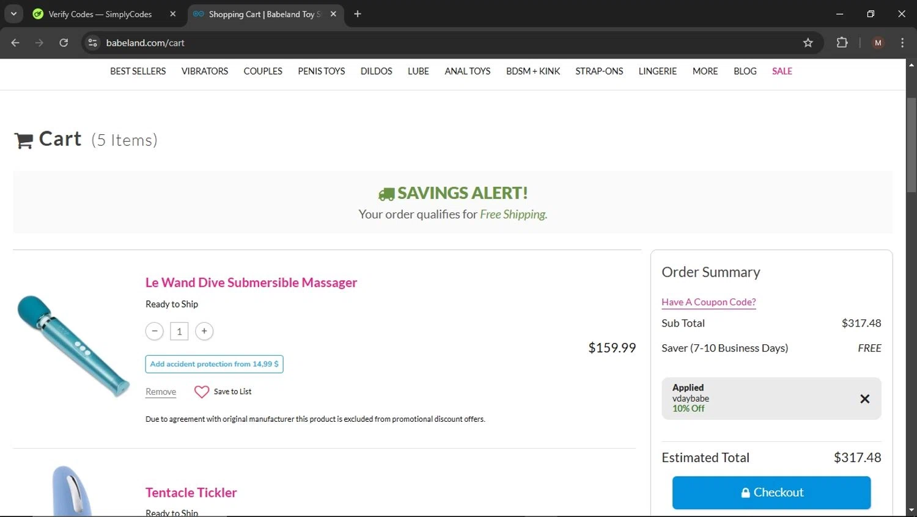The width and height of the screenshot is (917, 517).
Task: Click the Le Wand price $159.99
Action: pyautogui.click(x=612, y=348)
